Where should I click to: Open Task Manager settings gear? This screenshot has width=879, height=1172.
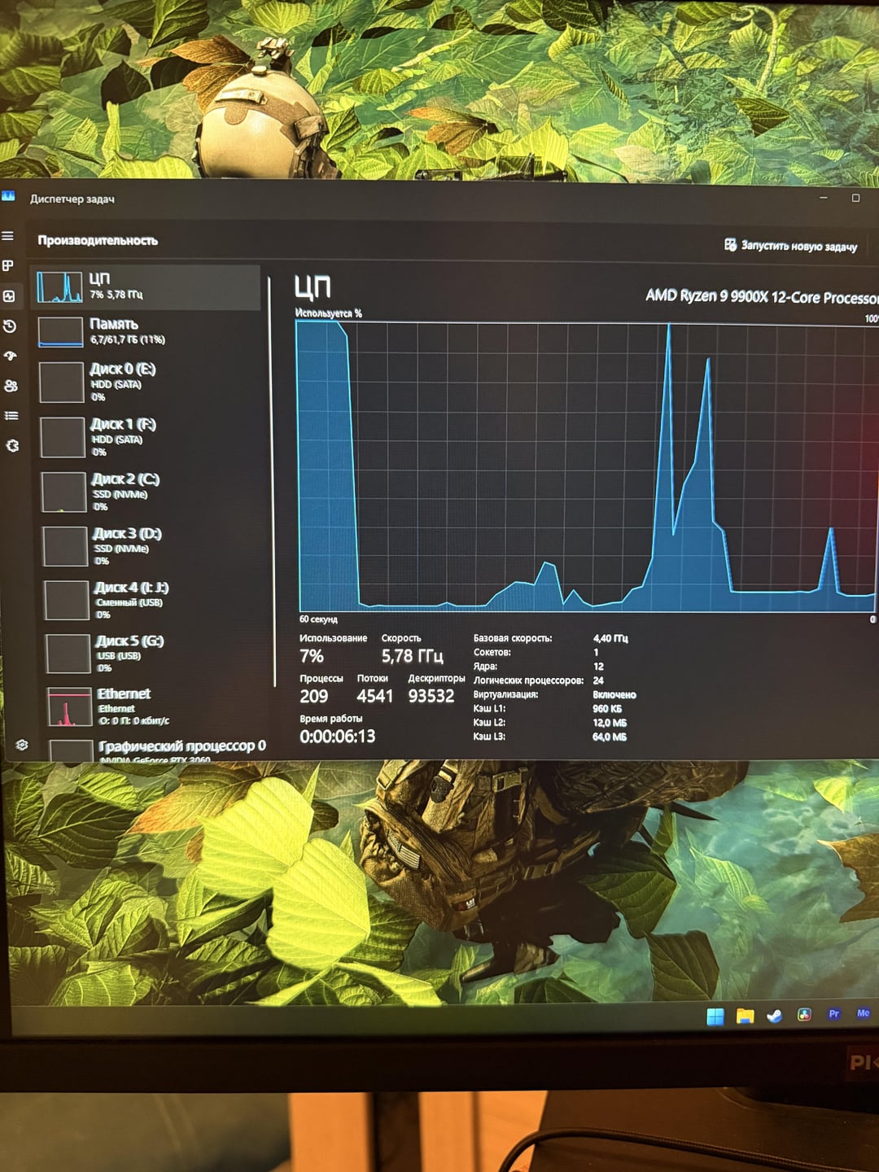click(x=22, y=745)
